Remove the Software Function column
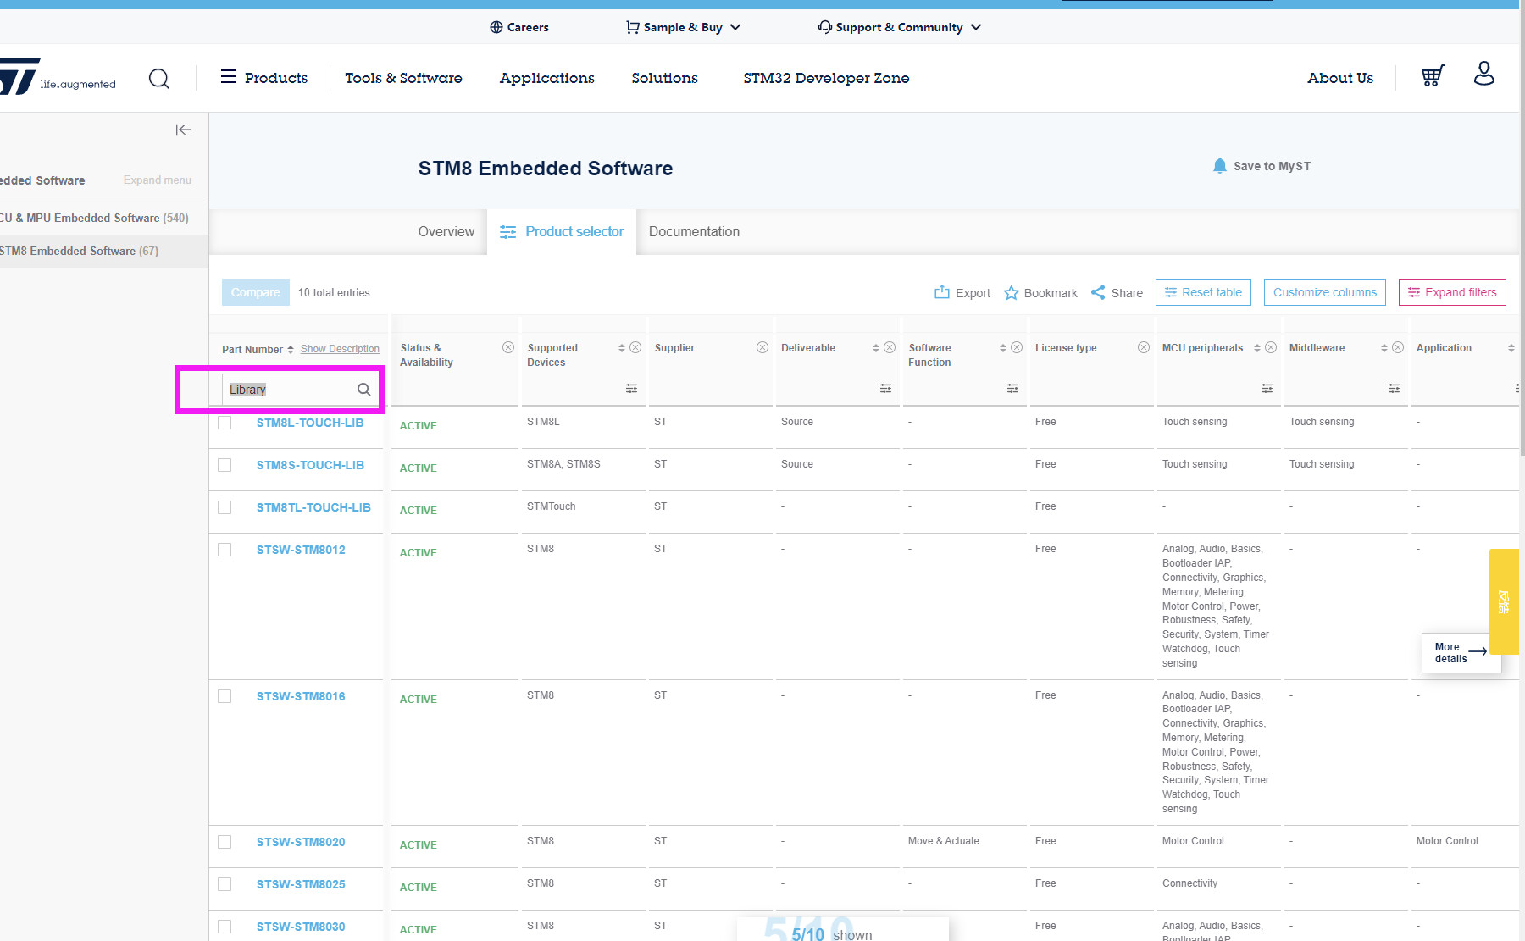The height and width of the screenshot is (941, 1525). point(1017,347)
